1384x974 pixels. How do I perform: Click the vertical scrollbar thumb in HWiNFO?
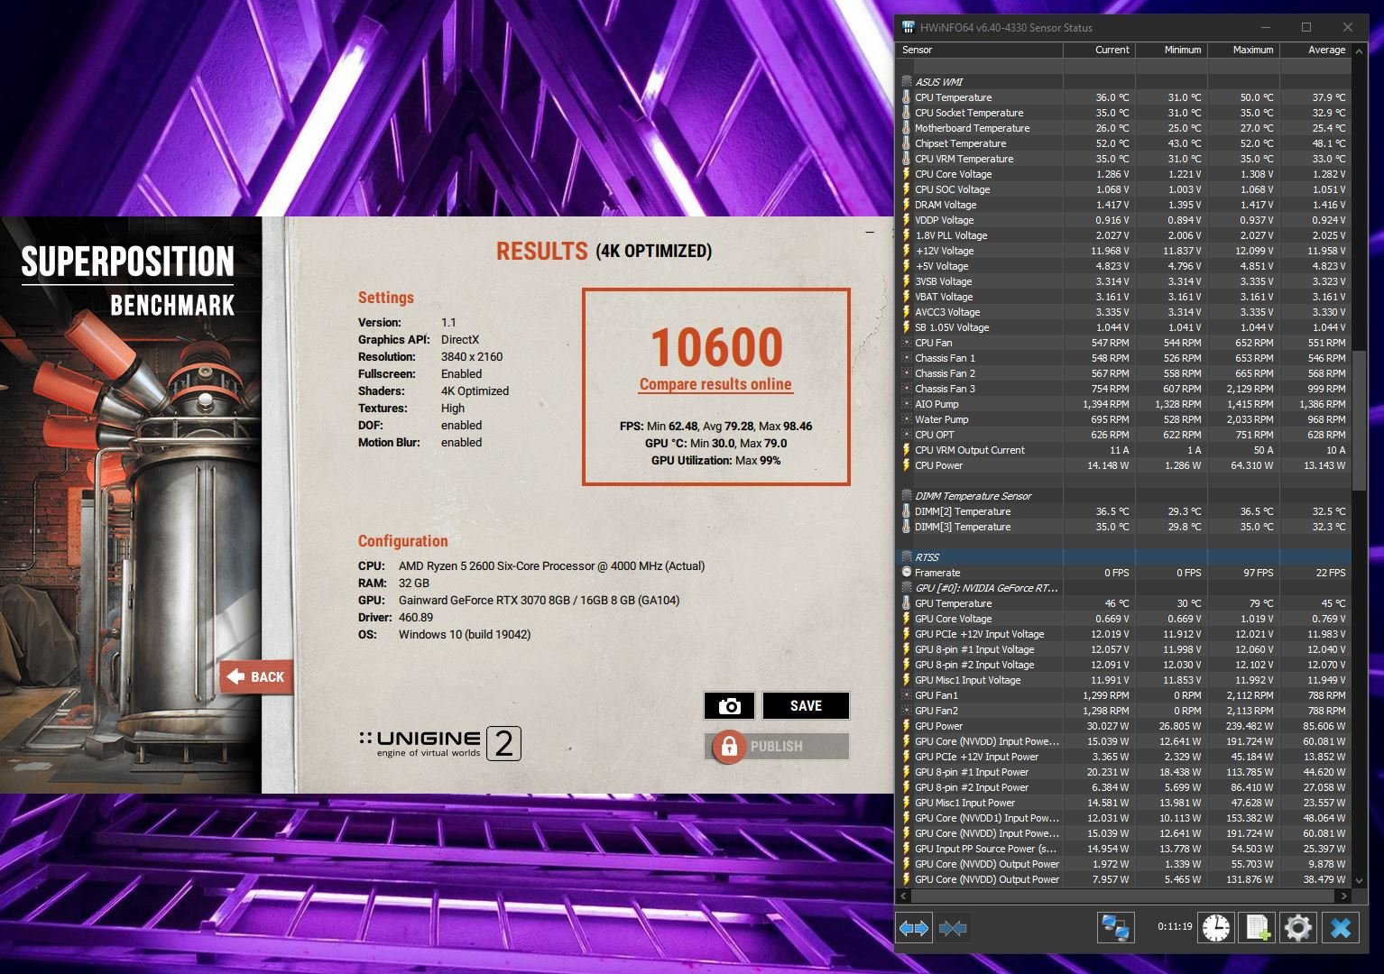tap(1359, 421)
